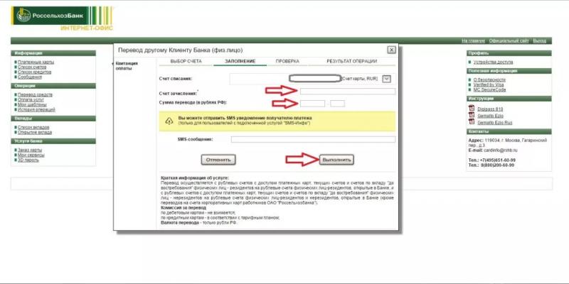
Task: Click the Gemalto Ezio PDF icon
Action: click(x=471, y=115)
